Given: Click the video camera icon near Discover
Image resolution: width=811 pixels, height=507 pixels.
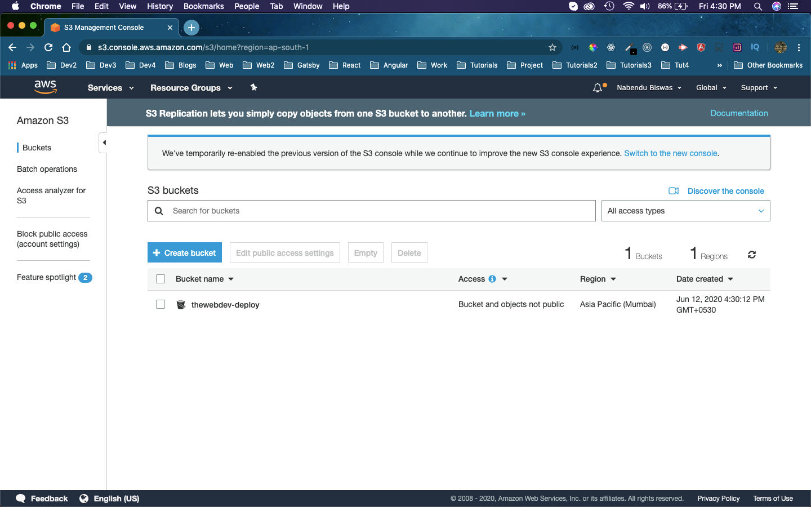Looking at the screenshot, I should pos(674,191).
